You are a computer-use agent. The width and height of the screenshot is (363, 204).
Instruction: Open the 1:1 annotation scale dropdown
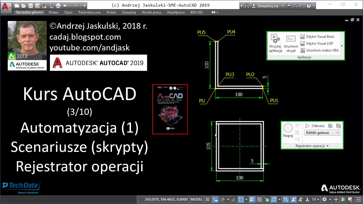(316, 199)
